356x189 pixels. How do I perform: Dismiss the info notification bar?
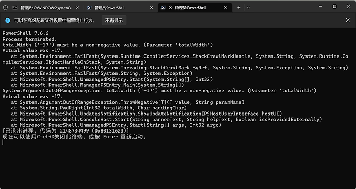(x=348, y=21)
